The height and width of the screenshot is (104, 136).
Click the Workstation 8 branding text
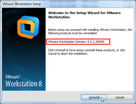(24, 84)
